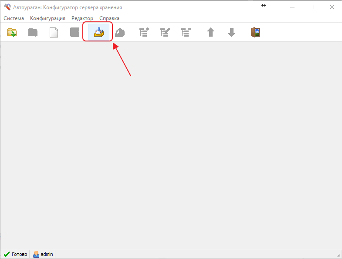Click the gray closed folder toolbar icon
This screenshot has height=259, width=342.
[x=33, y=33]
